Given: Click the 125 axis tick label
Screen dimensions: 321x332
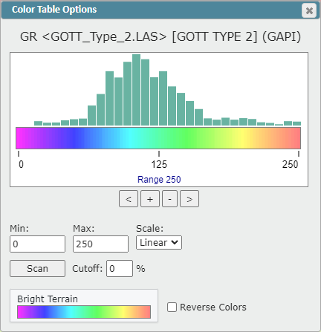Looking at the screenshot, I should click(x=159, y=164).
